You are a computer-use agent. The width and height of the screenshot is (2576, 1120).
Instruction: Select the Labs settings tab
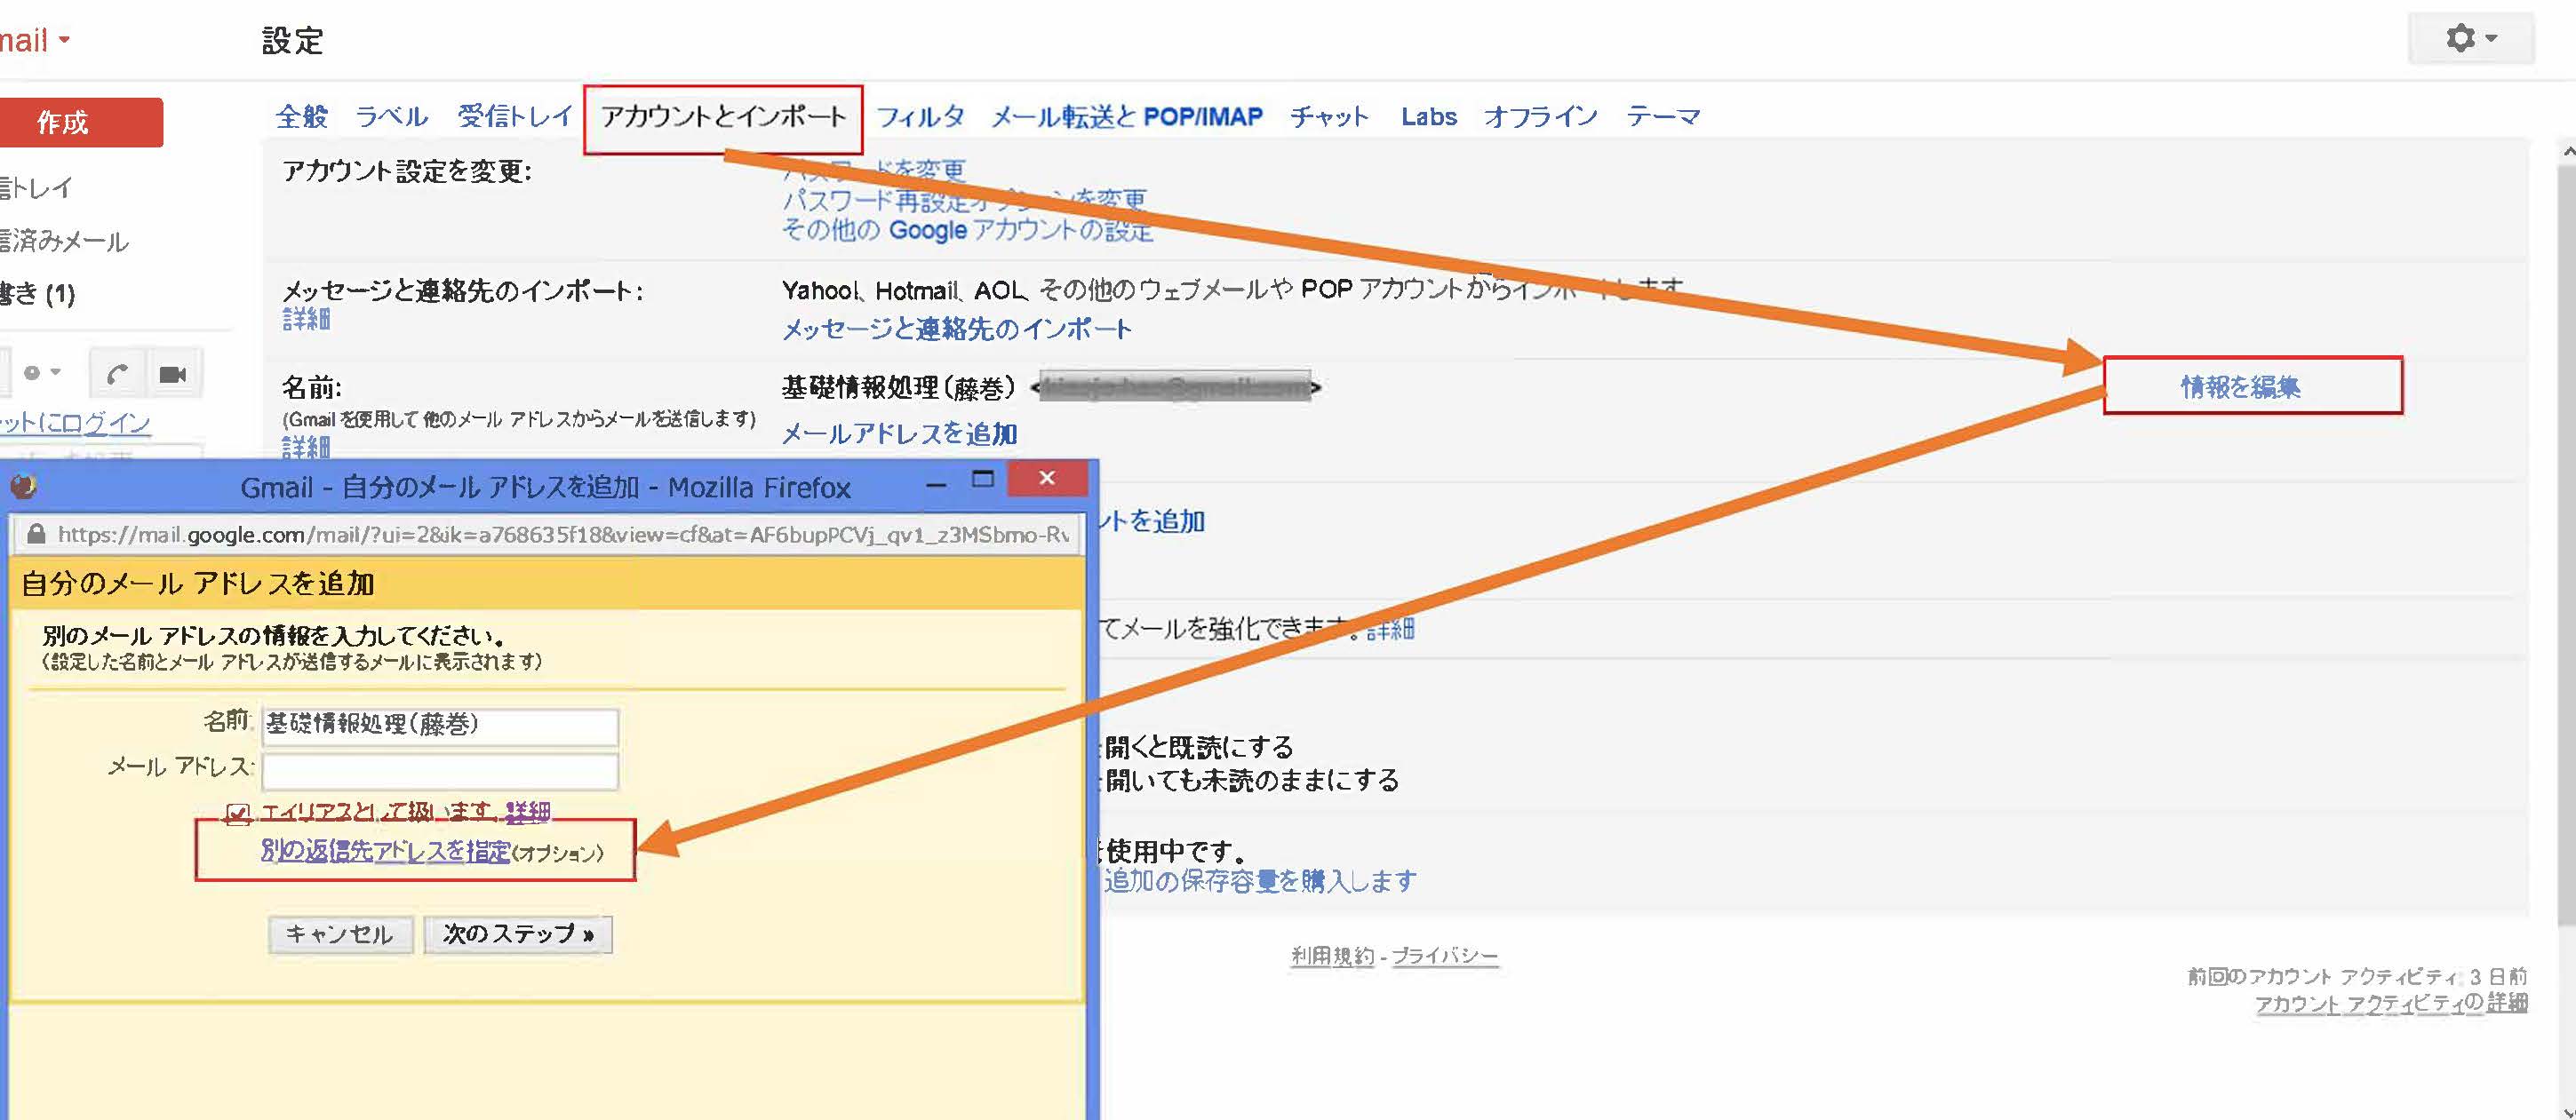(x=1428, y=117)
